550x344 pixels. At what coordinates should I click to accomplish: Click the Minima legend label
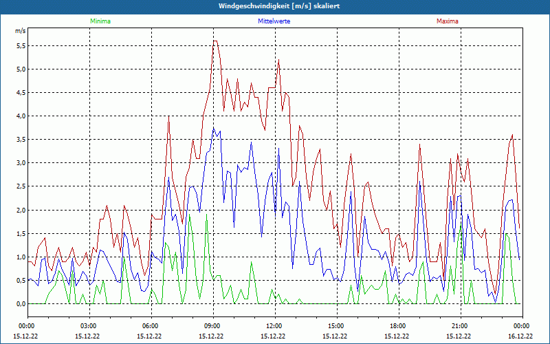(100, 21)
